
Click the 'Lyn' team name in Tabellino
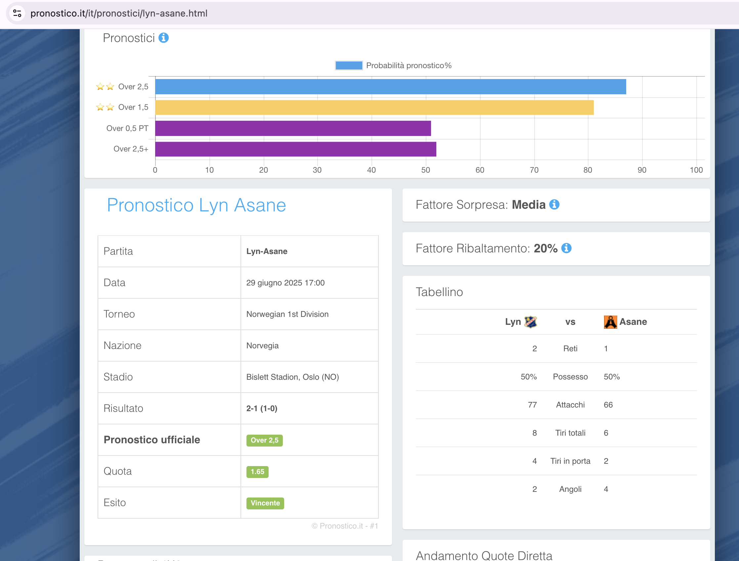click(513, 322)
